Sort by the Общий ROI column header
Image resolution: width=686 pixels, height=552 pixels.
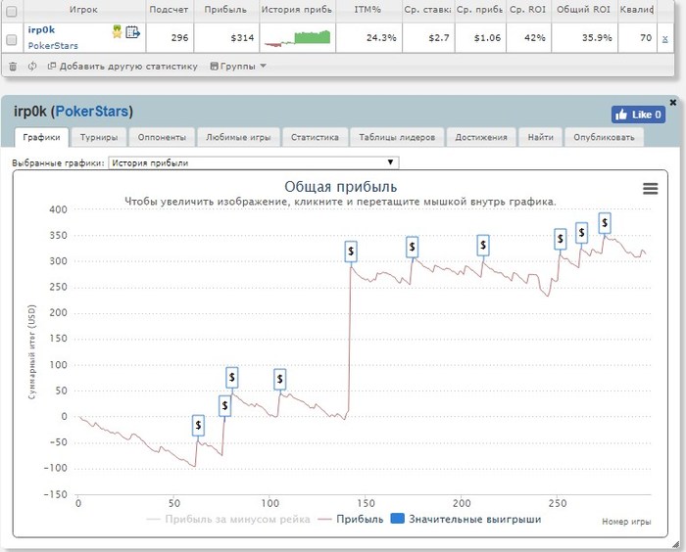point(584,10)
